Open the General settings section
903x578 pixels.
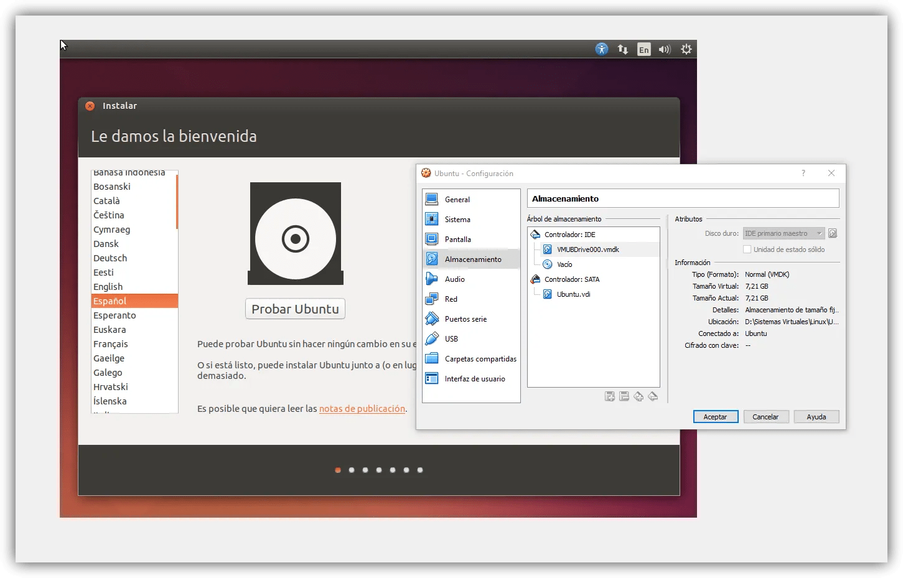coord(457,199)
